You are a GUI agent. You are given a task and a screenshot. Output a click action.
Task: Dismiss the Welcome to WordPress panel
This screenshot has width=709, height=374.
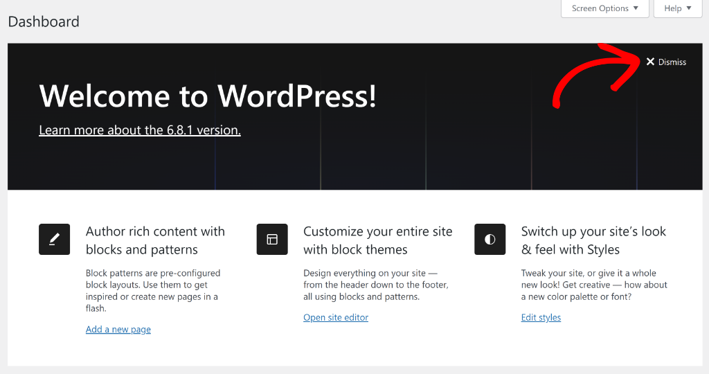[666, 62]
